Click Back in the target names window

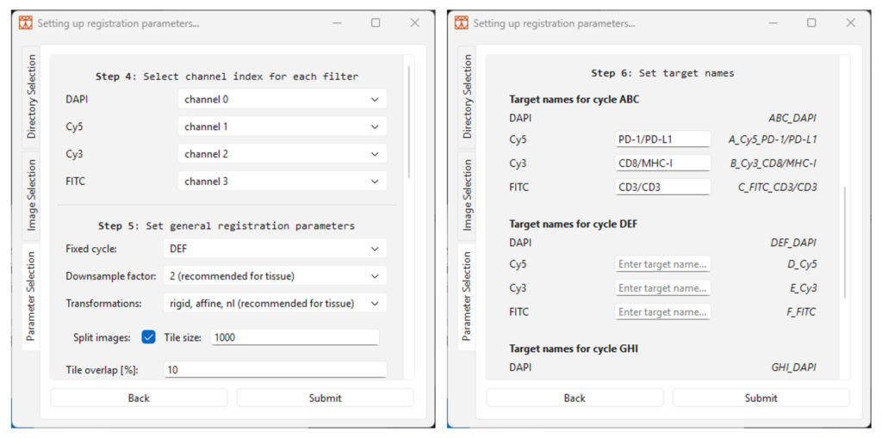(x=575, y=398)
